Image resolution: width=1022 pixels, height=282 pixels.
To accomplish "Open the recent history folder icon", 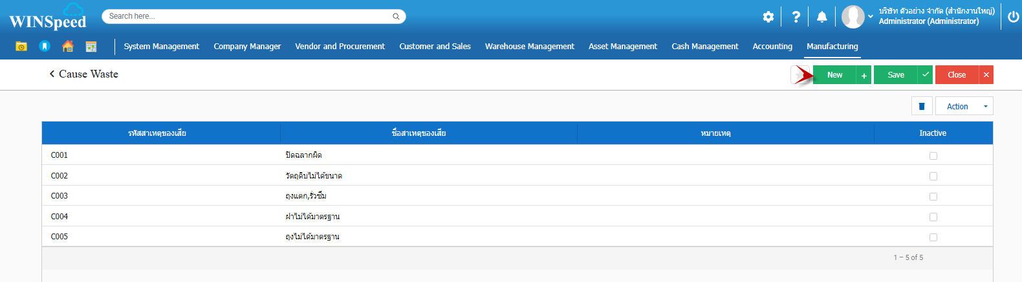I will 21,47.
